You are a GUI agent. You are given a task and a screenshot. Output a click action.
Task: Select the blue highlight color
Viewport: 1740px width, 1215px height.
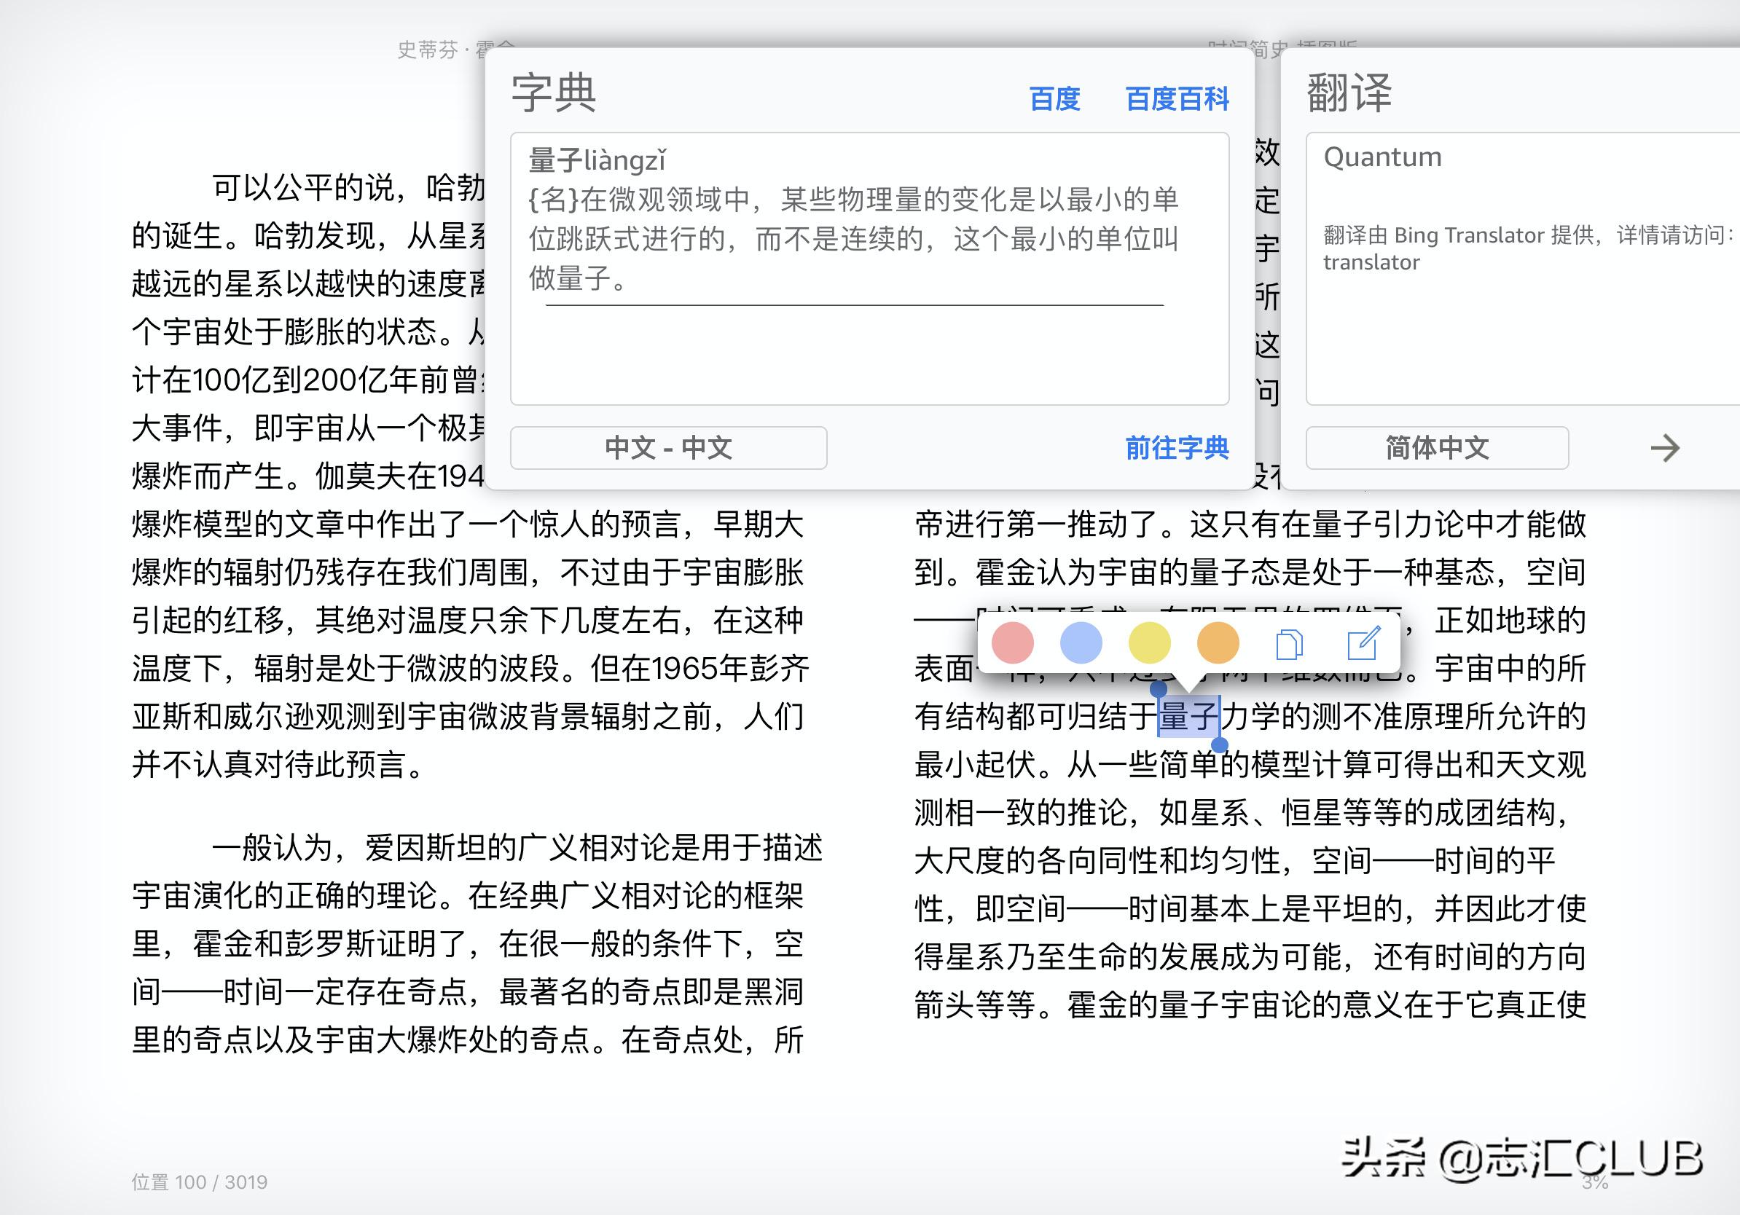pos(1081,643)
